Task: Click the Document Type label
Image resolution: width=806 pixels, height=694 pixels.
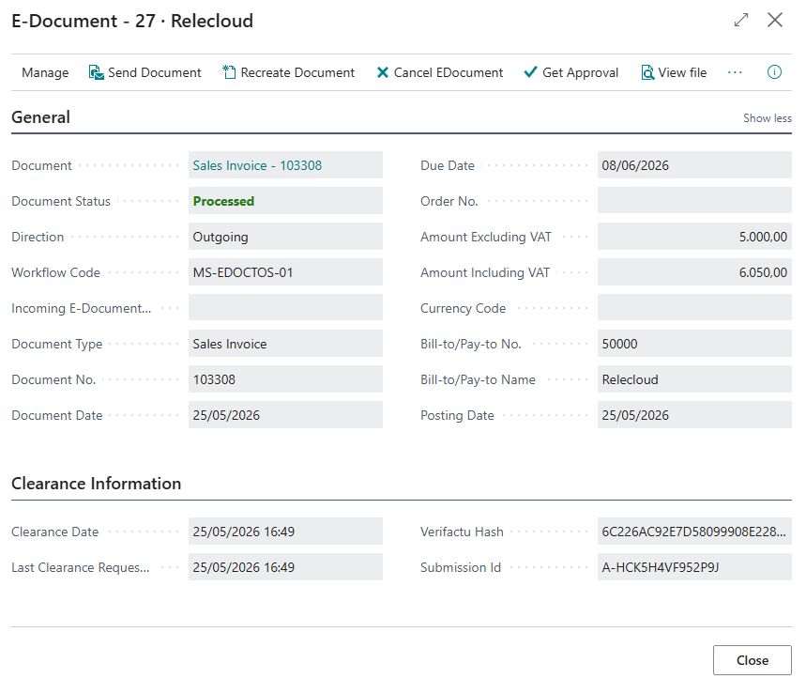Action: tap(56, 344)
